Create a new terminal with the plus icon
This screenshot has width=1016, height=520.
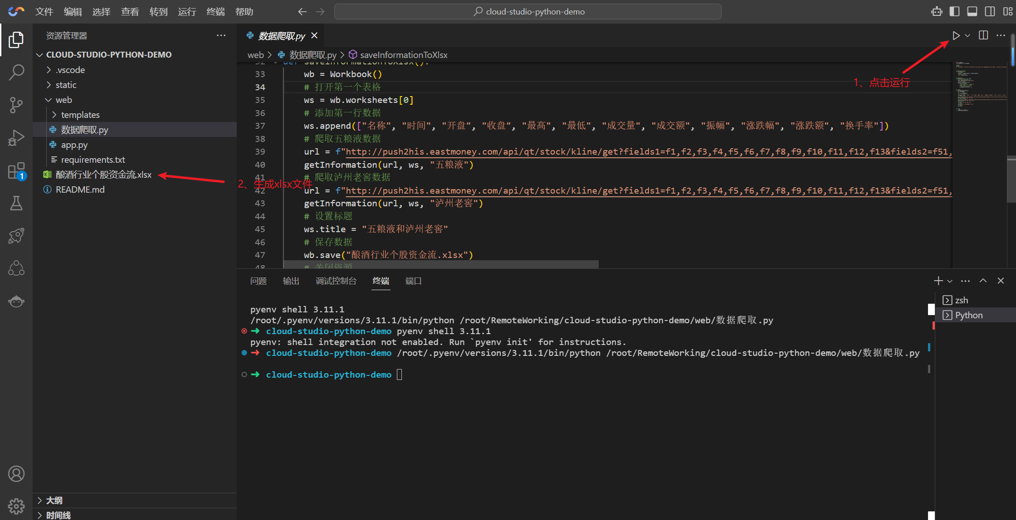click(x=938, y=281)
